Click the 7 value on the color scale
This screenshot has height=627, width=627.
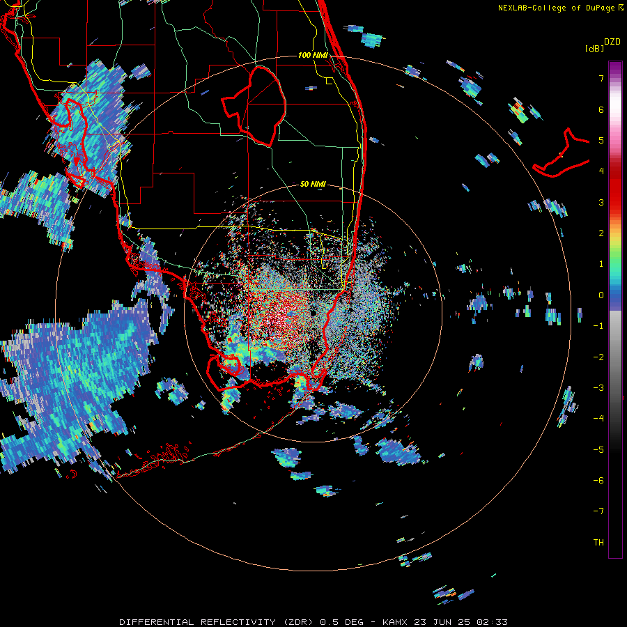click(601, 78)
